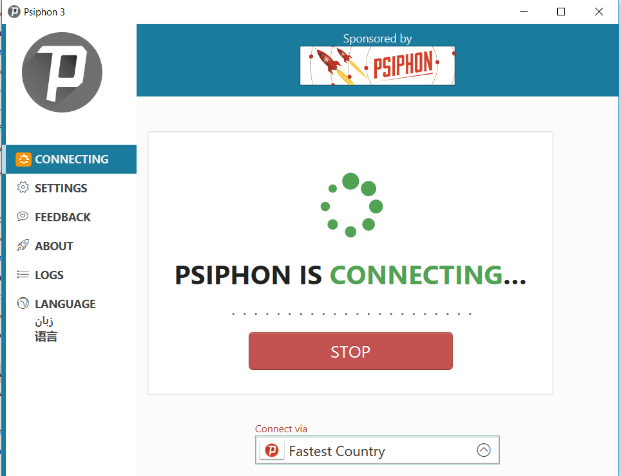621x476 pixels.
Task: Stop the connection with the STOP button
Action: 350,351
